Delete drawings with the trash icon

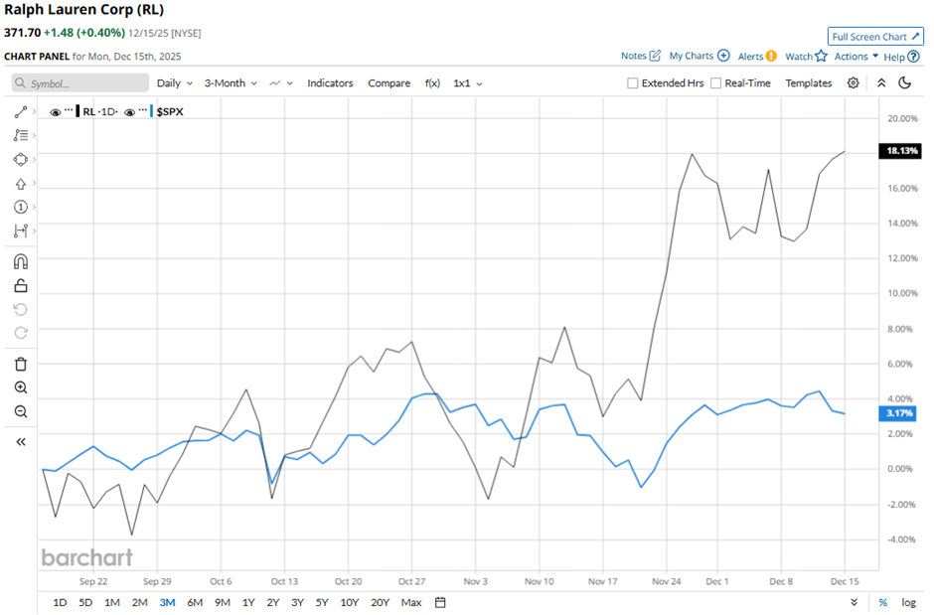pos(20,364)
